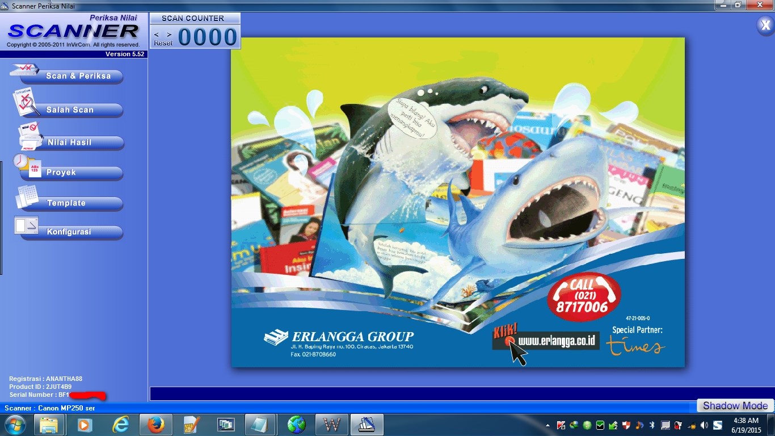Open the Windows Start menu

coord(15,425)
